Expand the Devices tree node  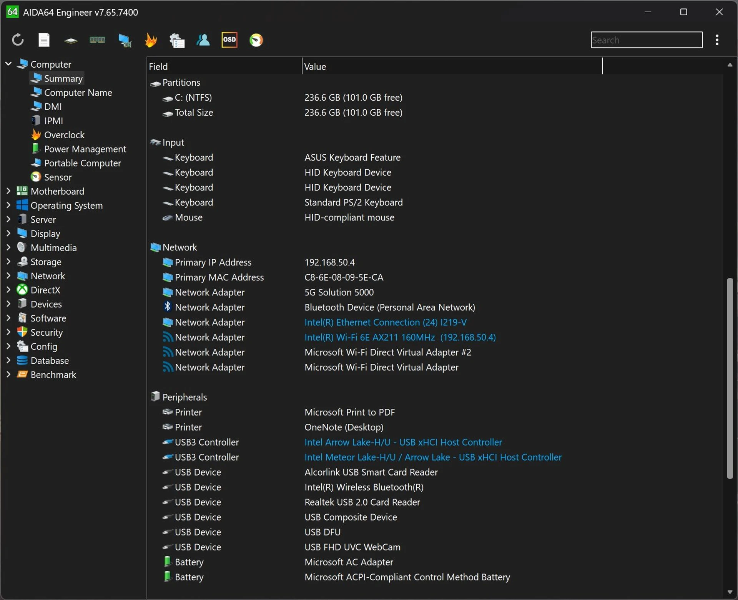(x=8, y=304)
